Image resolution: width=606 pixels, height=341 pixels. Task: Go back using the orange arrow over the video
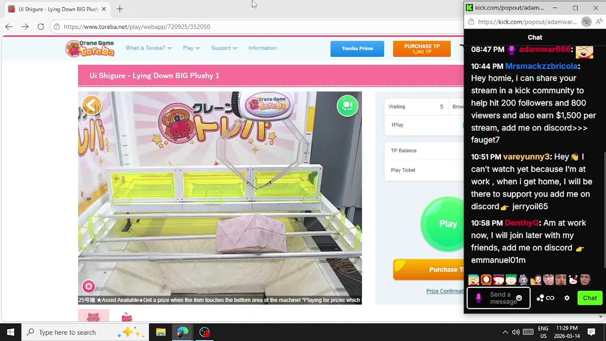coord(92,106)
